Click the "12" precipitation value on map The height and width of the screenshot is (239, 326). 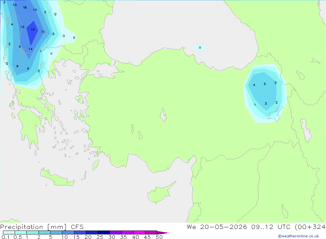pyautogui.click(x=22, y=27)
